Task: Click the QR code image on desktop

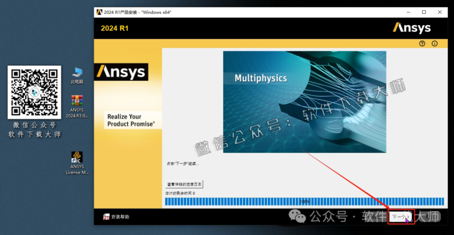Action: pyautogui.click(x=35, y=92)
